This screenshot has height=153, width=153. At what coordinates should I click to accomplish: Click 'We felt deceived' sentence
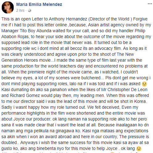point(104,107)
